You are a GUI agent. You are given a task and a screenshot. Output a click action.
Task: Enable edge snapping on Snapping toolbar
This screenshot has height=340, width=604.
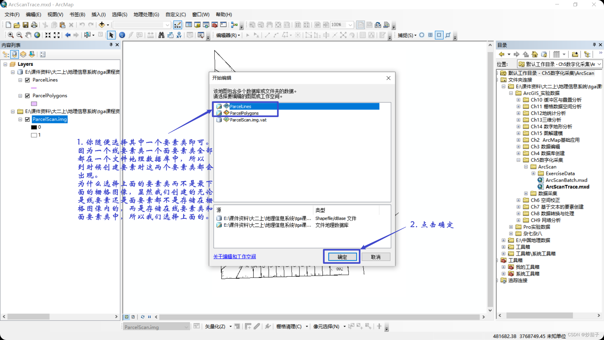448,35
